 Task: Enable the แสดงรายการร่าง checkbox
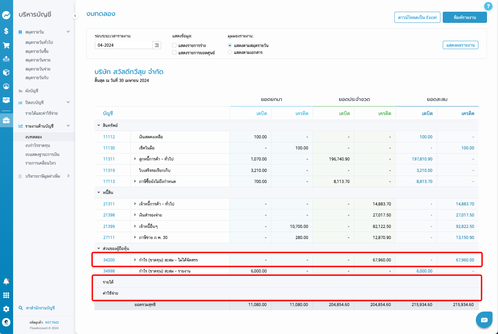[174, 45]
